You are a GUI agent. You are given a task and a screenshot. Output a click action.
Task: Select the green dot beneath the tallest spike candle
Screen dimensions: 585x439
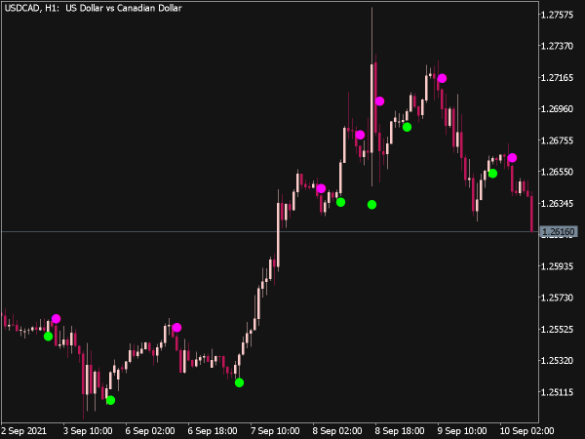coord(372,205)
